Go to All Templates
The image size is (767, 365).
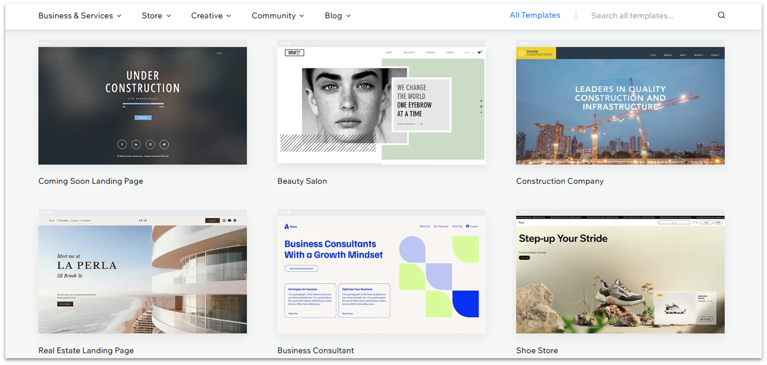pos(535,15)
